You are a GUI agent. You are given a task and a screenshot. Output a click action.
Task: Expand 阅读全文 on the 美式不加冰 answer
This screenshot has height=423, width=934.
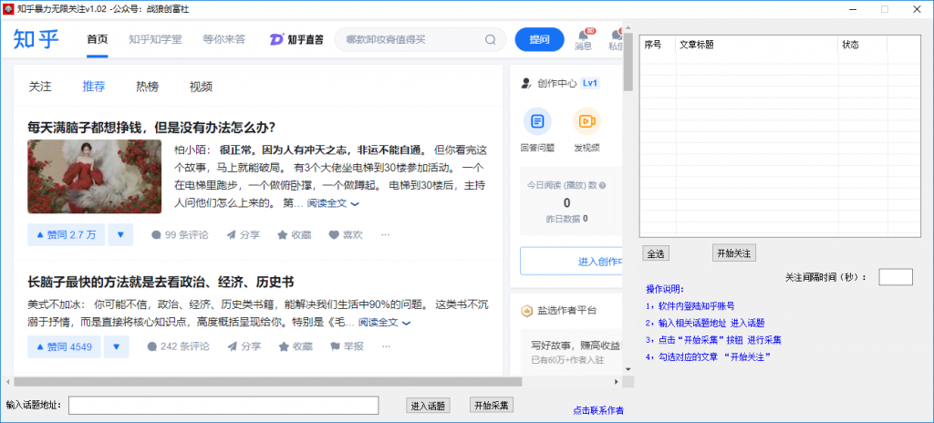point(385,323)
